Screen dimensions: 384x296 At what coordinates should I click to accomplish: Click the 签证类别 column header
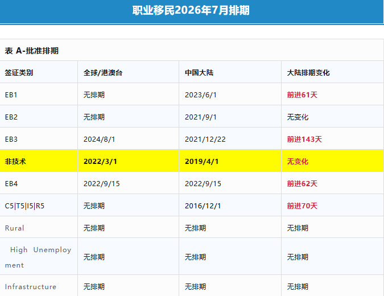tap(19, 72)
